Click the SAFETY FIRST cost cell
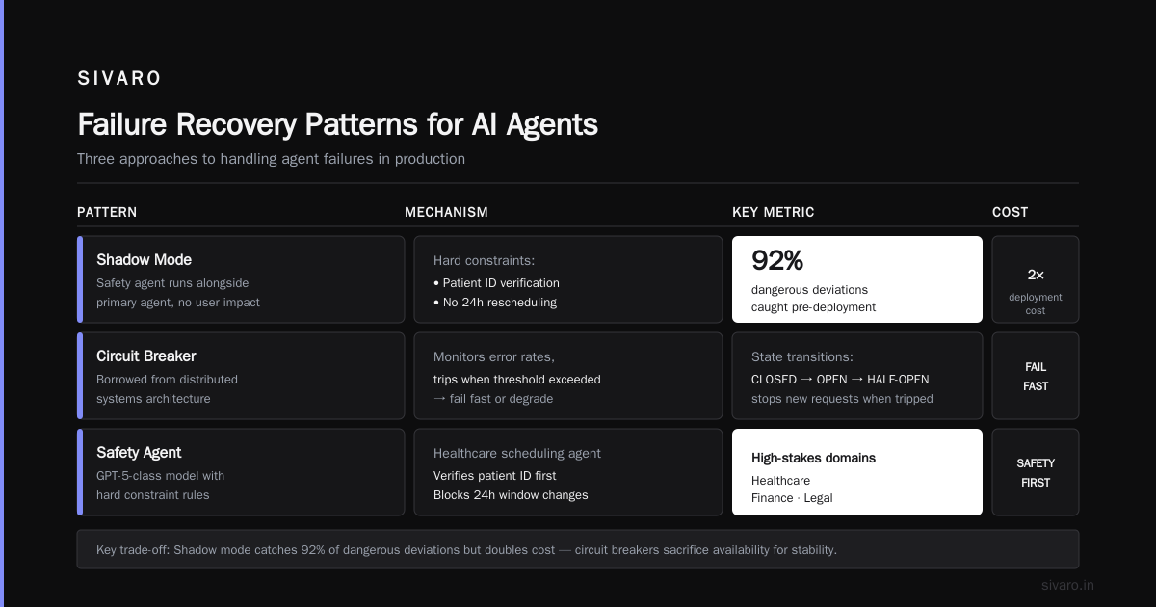The image size is (1156, 607). [x=1036, y=473]
